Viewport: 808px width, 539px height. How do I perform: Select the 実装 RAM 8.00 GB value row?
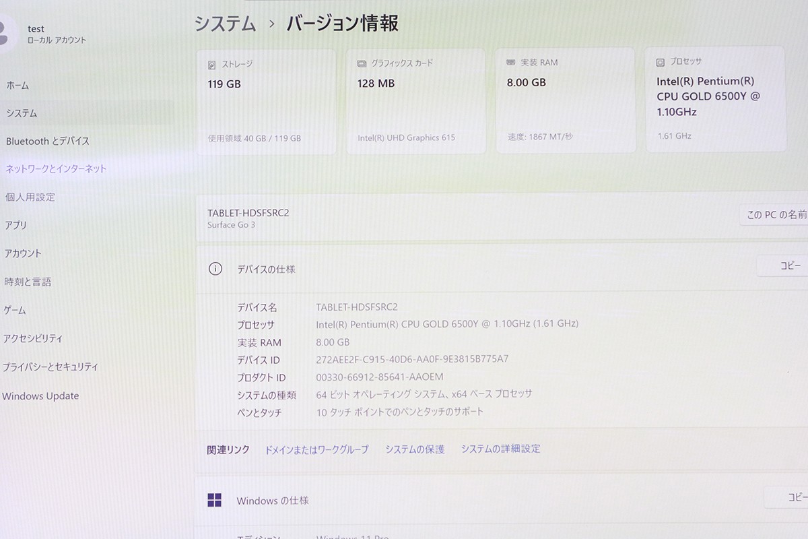click(x=333, y=342)
